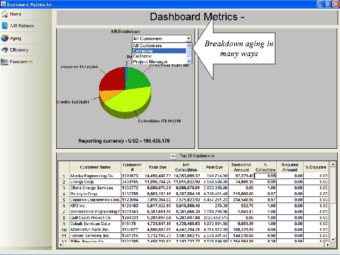Click Forcier Services, Inc. name

coord(90,236)
